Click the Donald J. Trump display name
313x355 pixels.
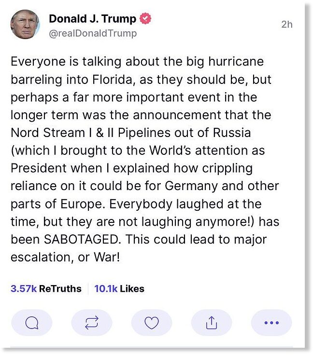point(92,18)
